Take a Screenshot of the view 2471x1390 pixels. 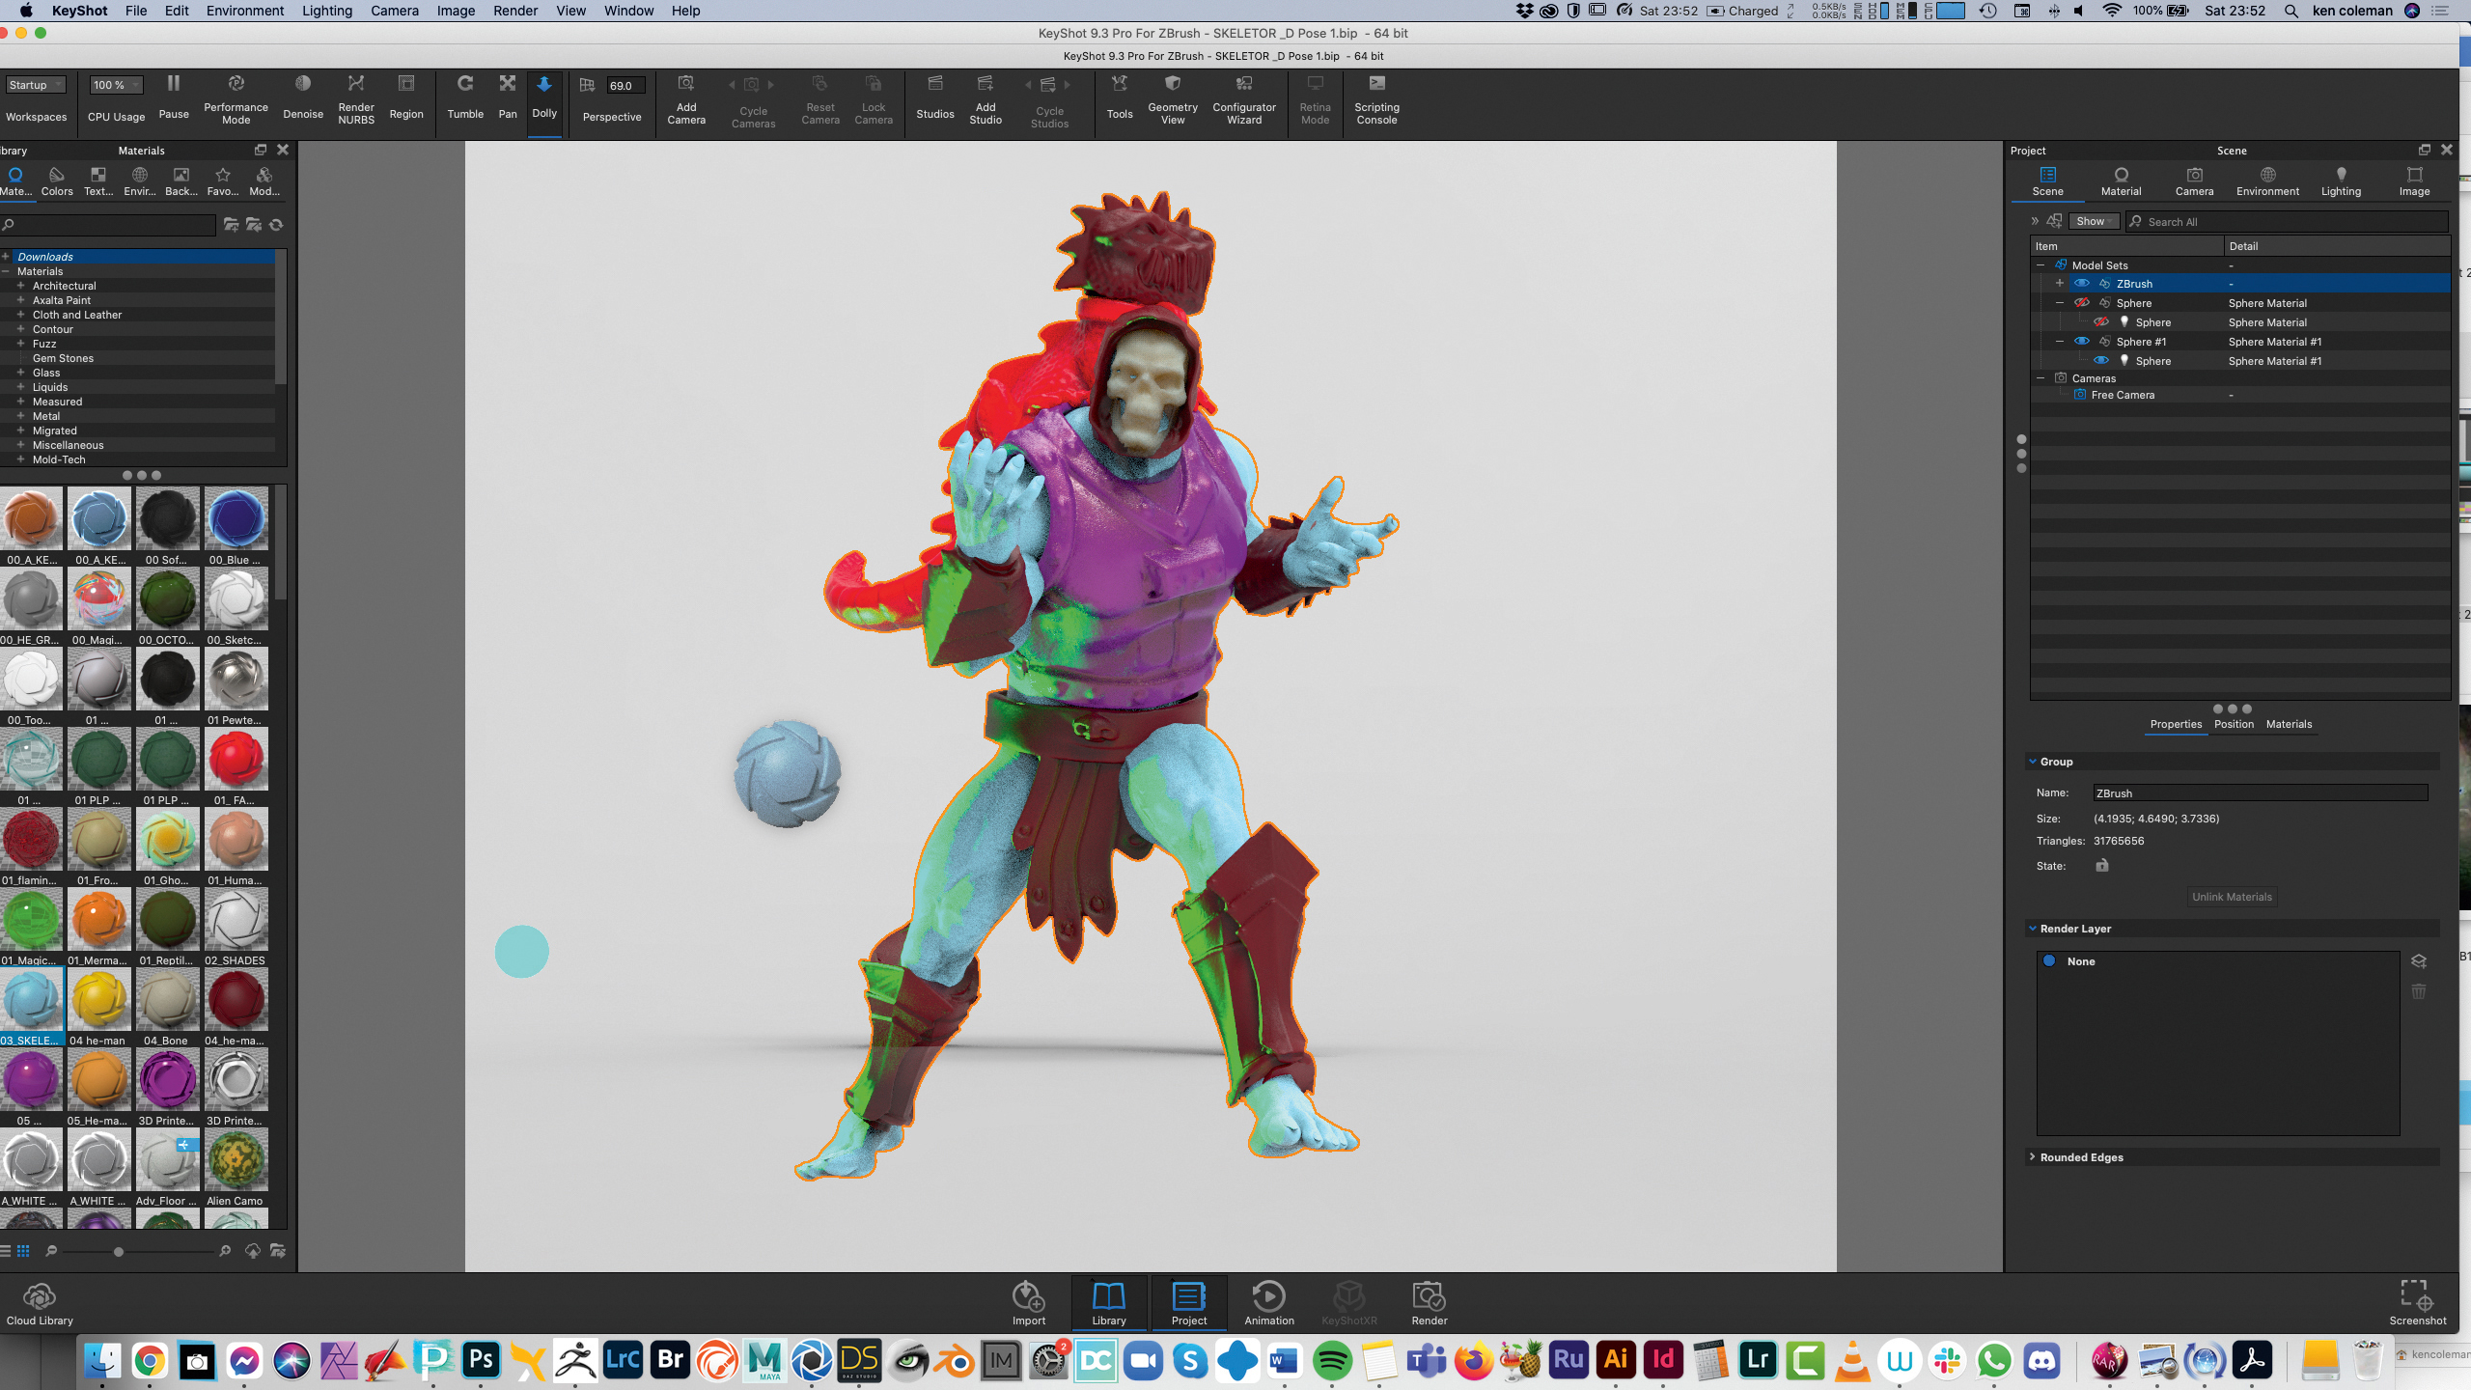pos(2417,1302)
